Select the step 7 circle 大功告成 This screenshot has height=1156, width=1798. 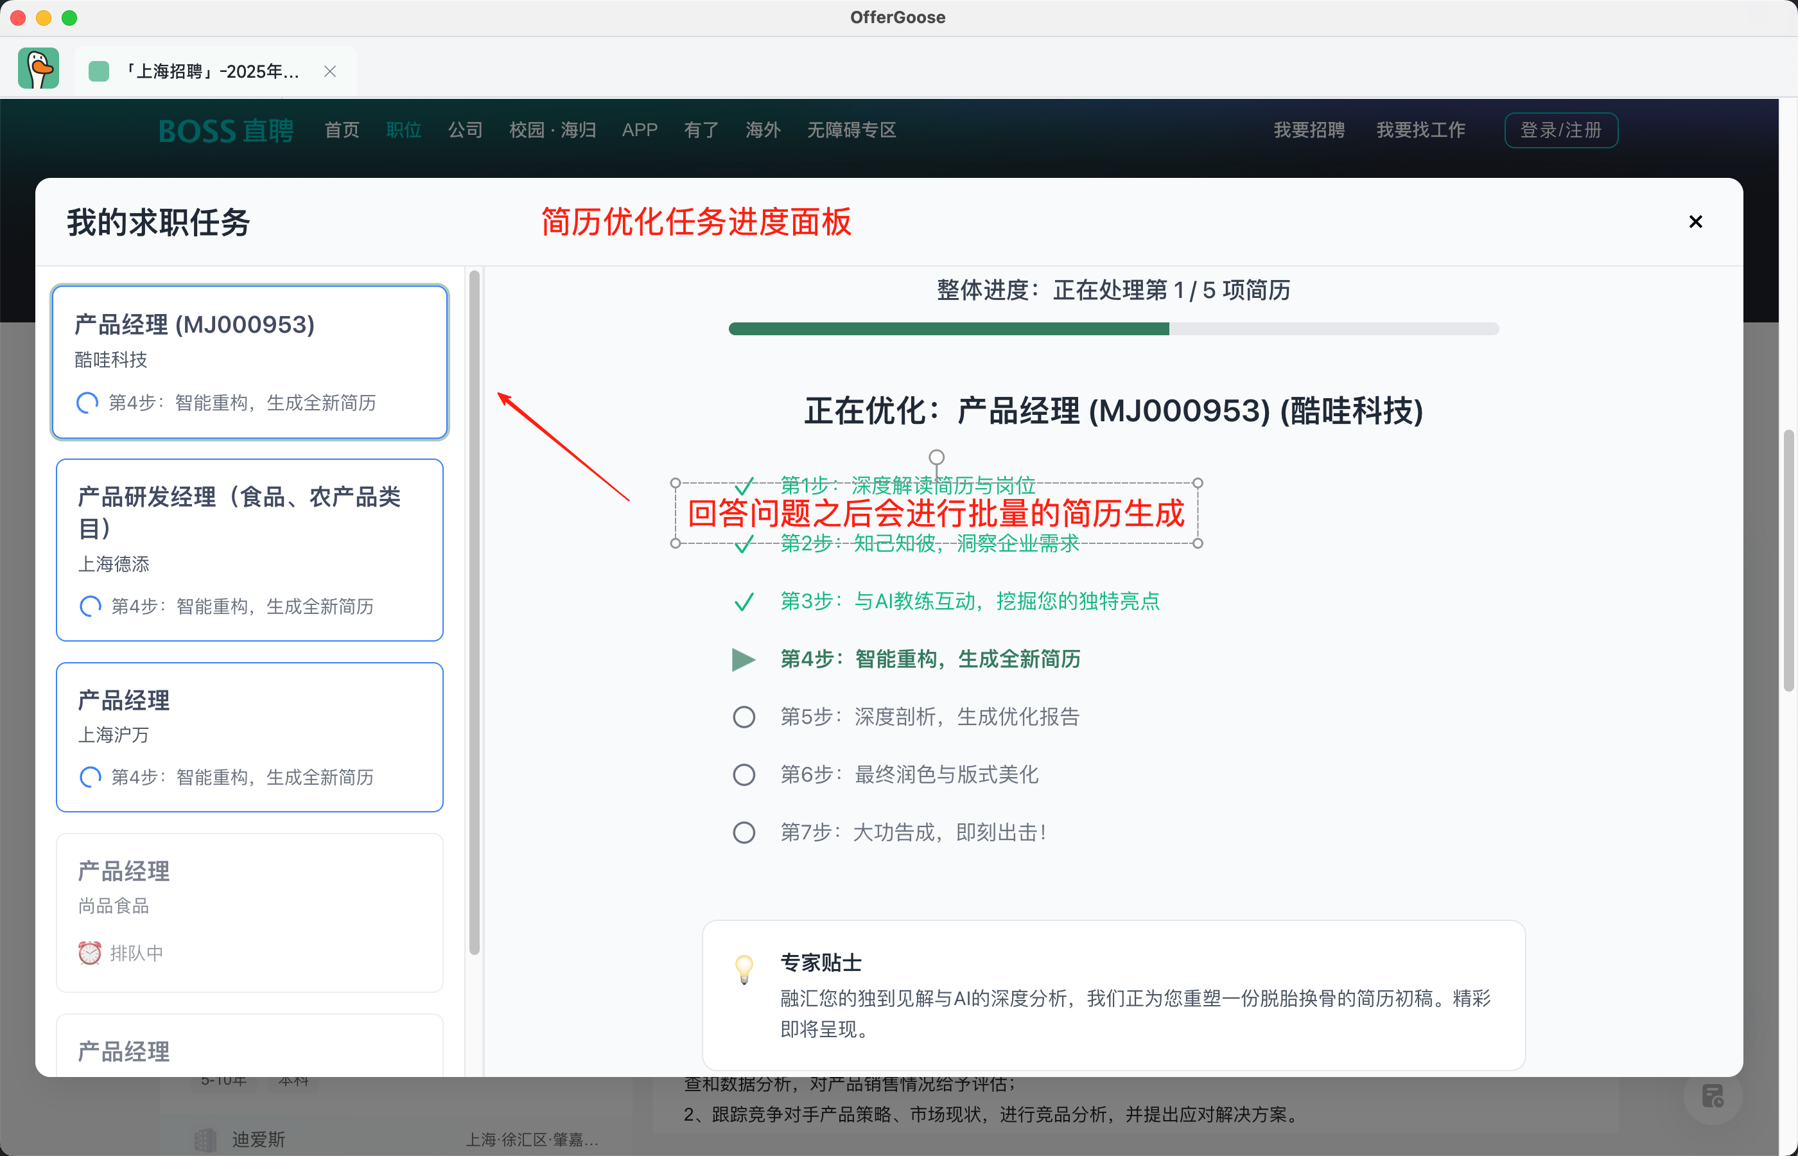tap(743, 832)
